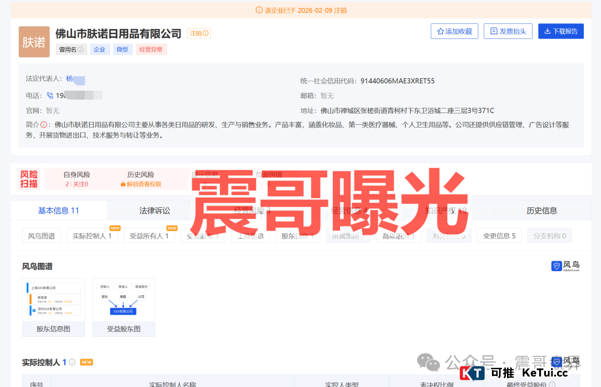Select 实际控制人 1 sub-tab
The width and height of the screenshot is (601, 387).
(x=92, y=236)
